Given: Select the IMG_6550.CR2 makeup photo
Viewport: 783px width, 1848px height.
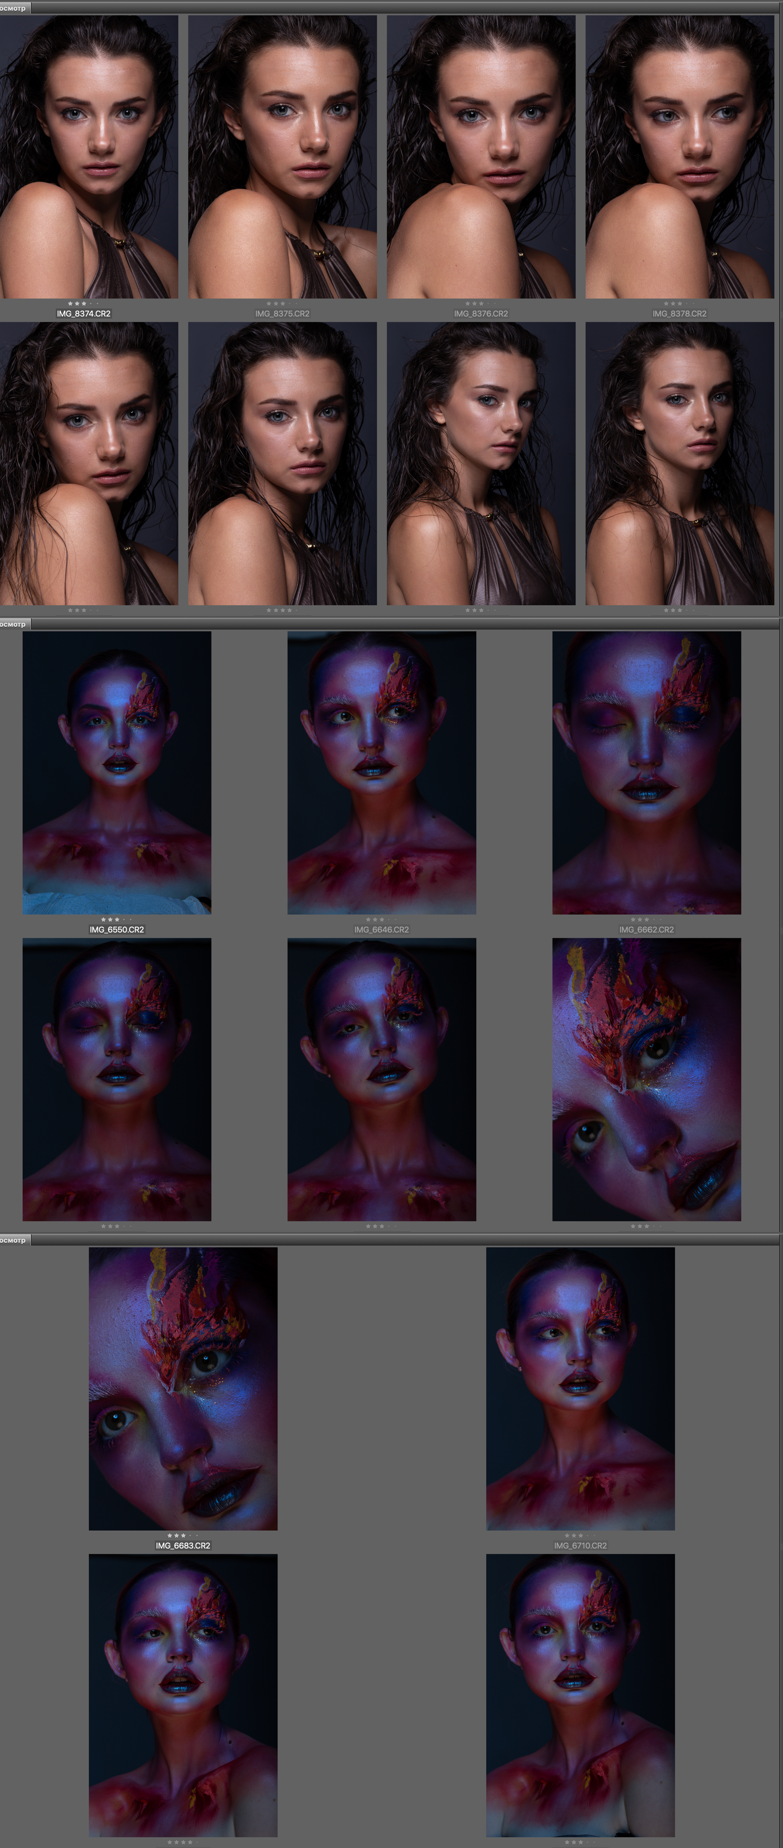Looking at the screenshot, I should point(116,772).
